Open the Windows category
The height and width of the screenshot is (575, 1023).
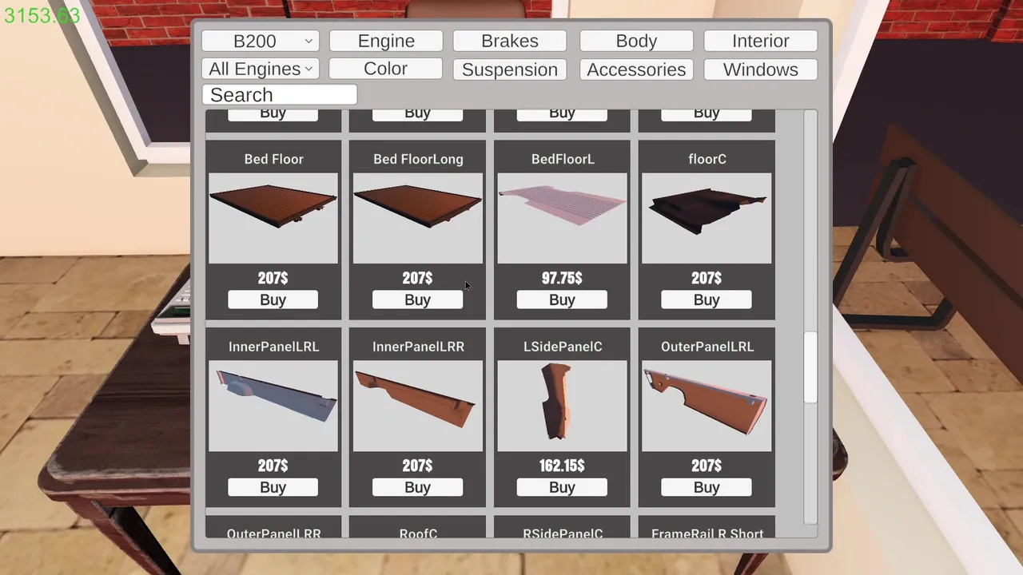pyautogui.click(x=761, y=69)
